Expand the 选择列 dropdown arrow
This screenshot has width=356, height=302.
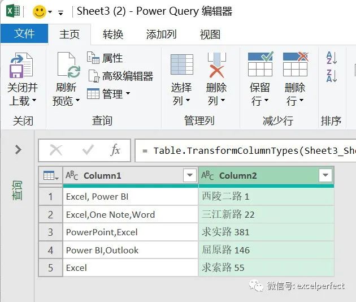tap(188, 100)
